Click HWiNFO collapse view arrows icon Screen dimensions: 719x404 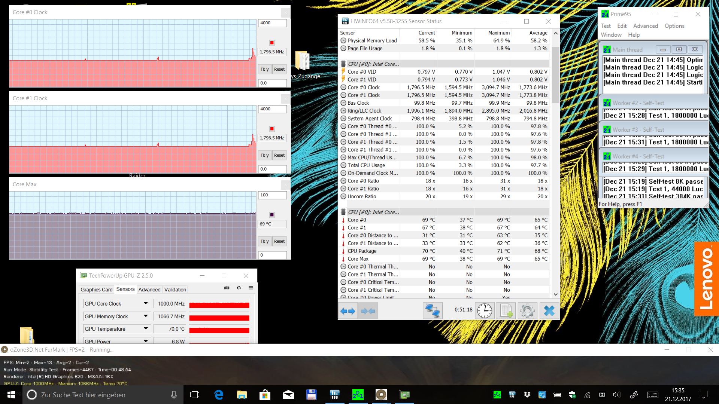[368, 311]
